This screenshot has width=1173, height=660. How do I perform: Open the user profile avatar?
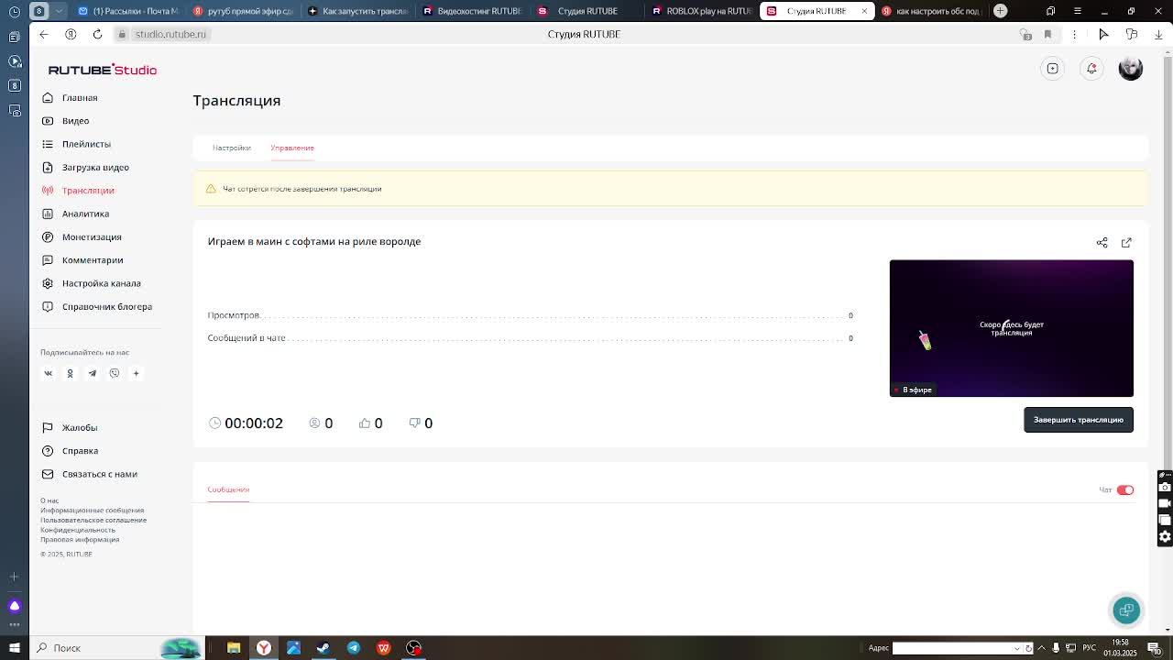1131,69
